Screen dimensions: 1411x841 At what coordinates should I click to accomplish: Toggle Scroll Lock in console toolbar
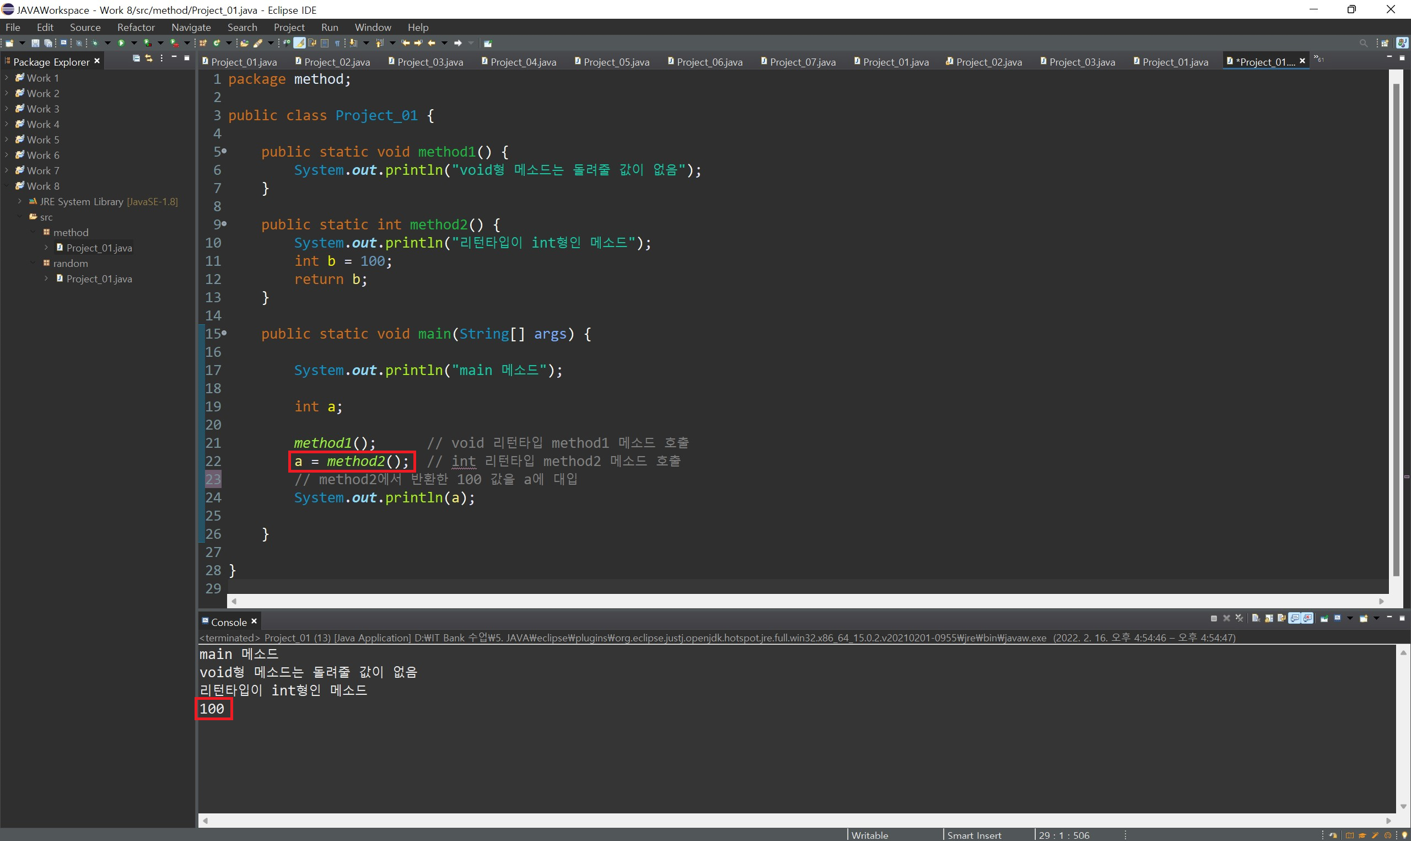(x=1269, y=618)
